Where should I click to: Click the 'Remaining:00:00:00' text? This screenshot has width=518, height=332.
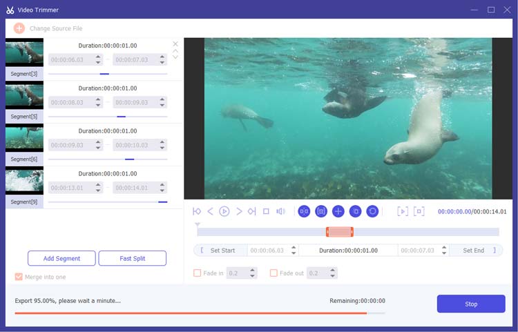point(358,301)
